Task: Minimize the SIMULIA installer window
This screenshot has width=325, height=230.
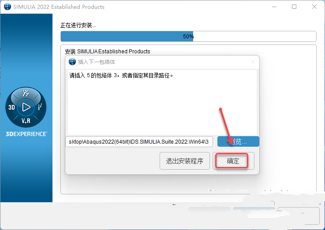Action: pos(274,7)
